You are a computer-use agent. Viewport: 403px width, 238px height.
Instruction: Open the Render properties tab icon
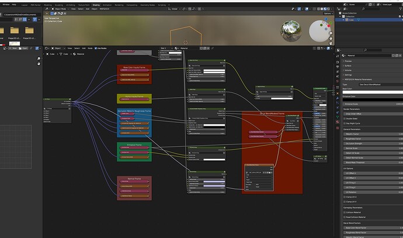[x=338, y=62]
